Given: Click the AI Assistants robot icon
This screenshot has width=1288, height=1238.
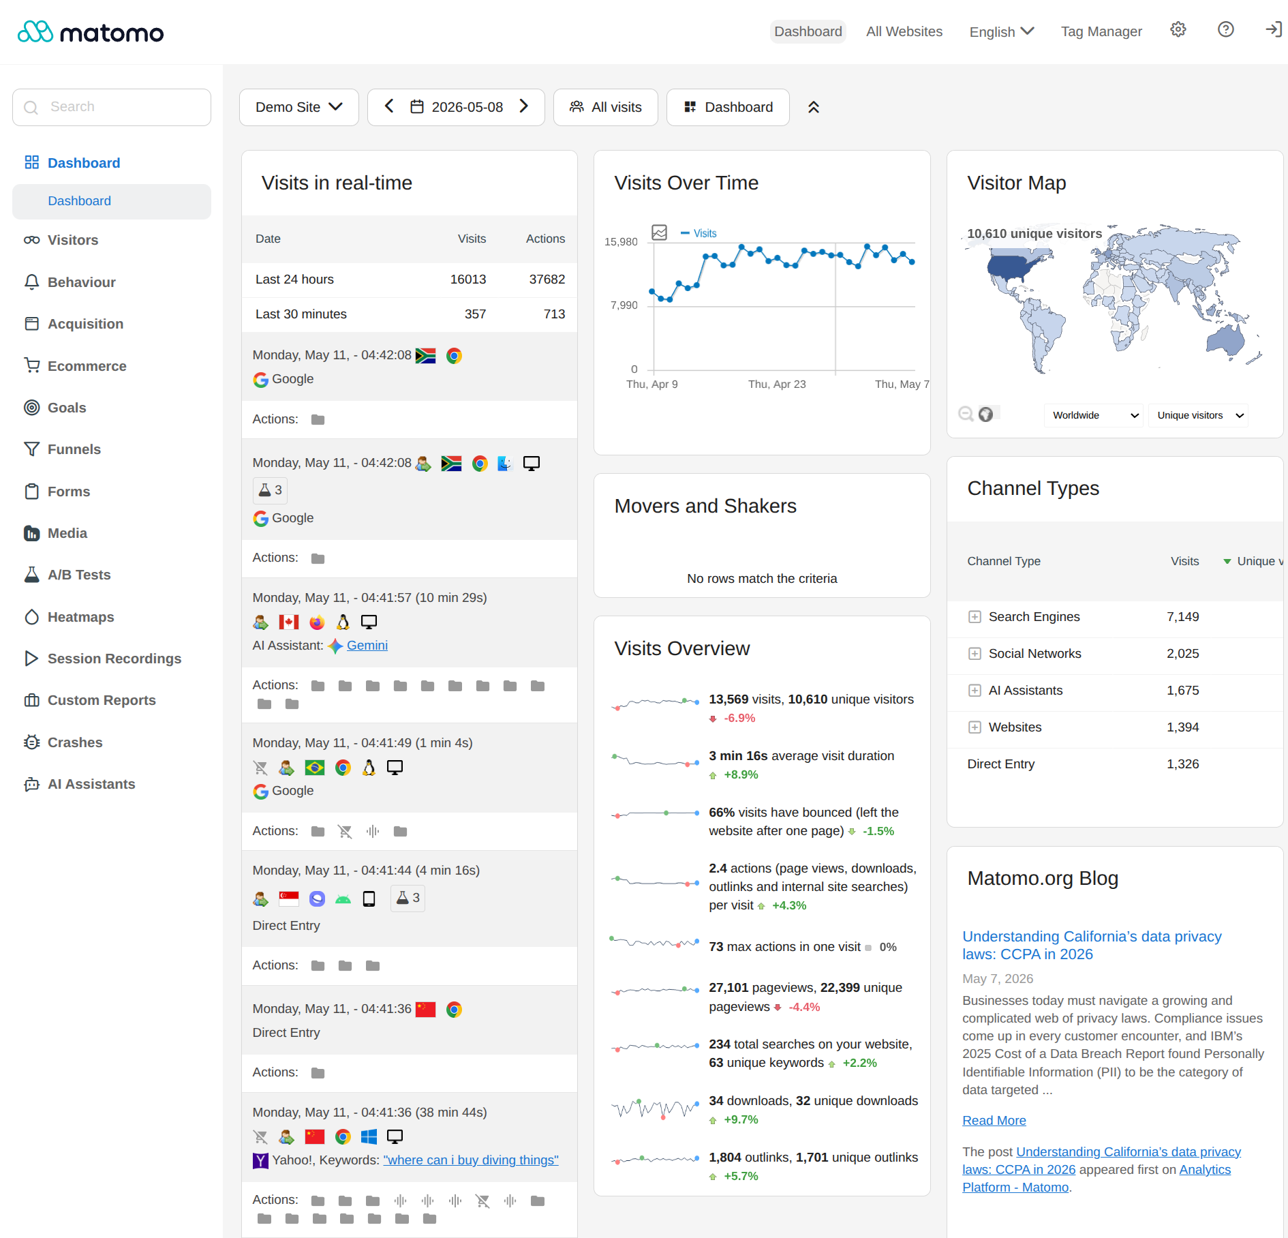Looking at the screenshot, I should [32, 784].
